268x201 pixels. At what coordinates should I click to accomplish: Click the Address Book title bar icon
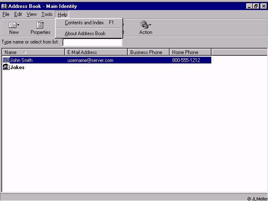(x=4, y=6)
